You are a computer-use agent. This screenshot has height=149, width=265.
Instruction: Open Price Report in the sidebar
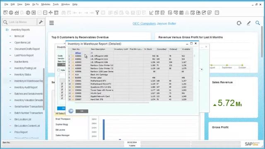[x=21, y=132]
